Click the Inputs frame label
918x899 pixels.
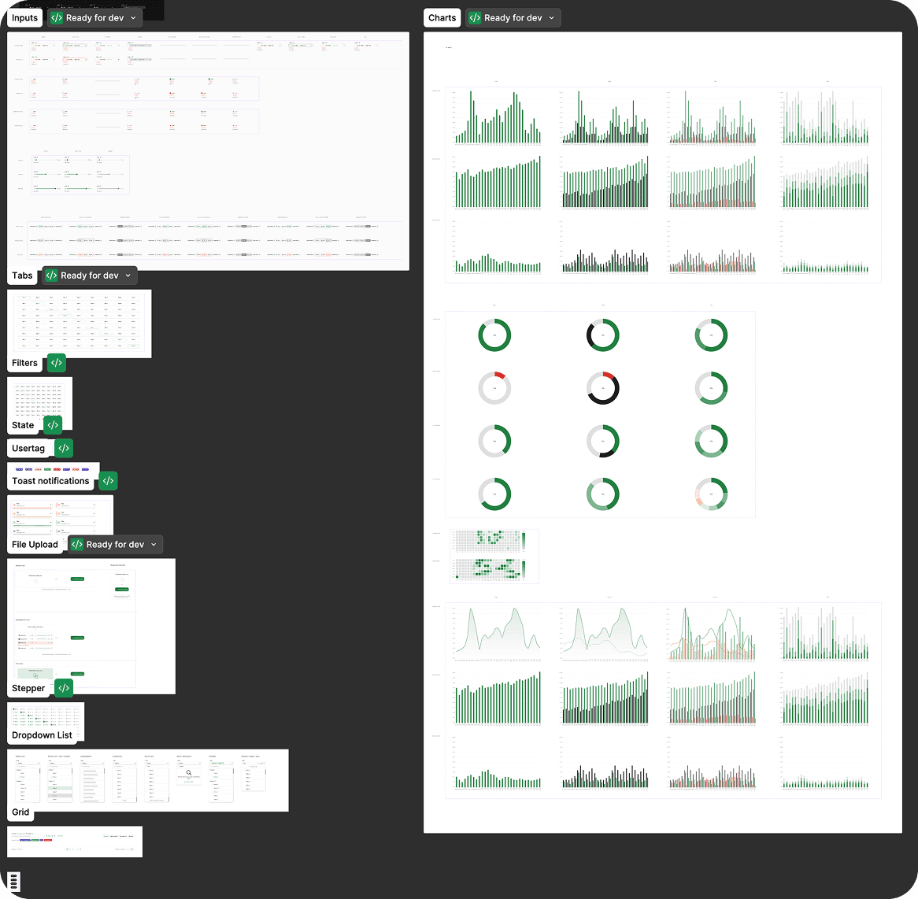coord(24,17)
